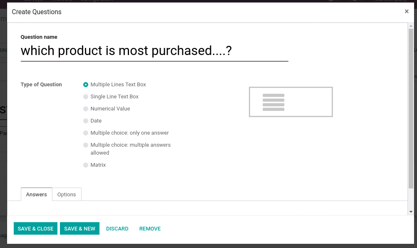Click the "Type of Question" label
Screen dimensions: 417x248
[41, 85]
